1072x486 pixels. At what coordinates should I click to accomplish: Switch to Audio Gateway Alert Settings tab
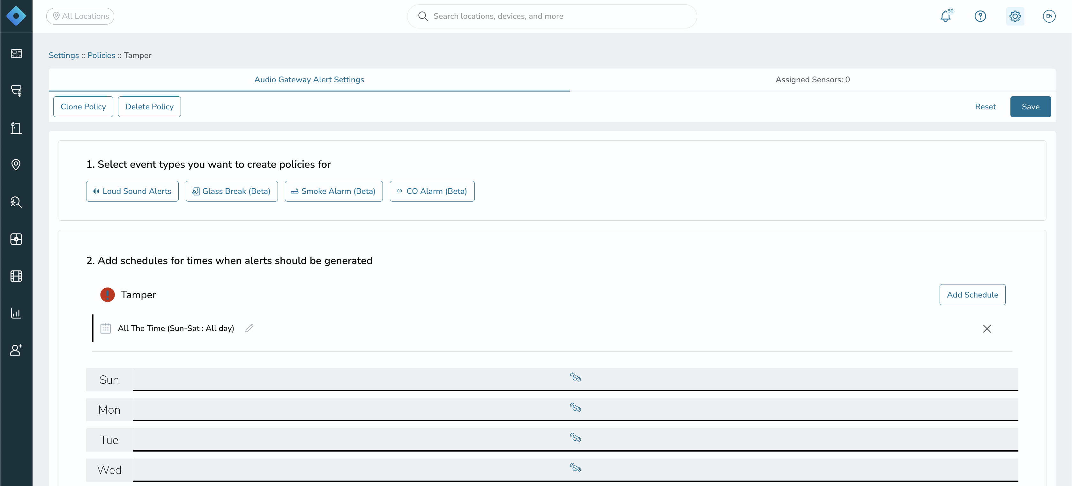pyautogui.click(x=309, y=79)
